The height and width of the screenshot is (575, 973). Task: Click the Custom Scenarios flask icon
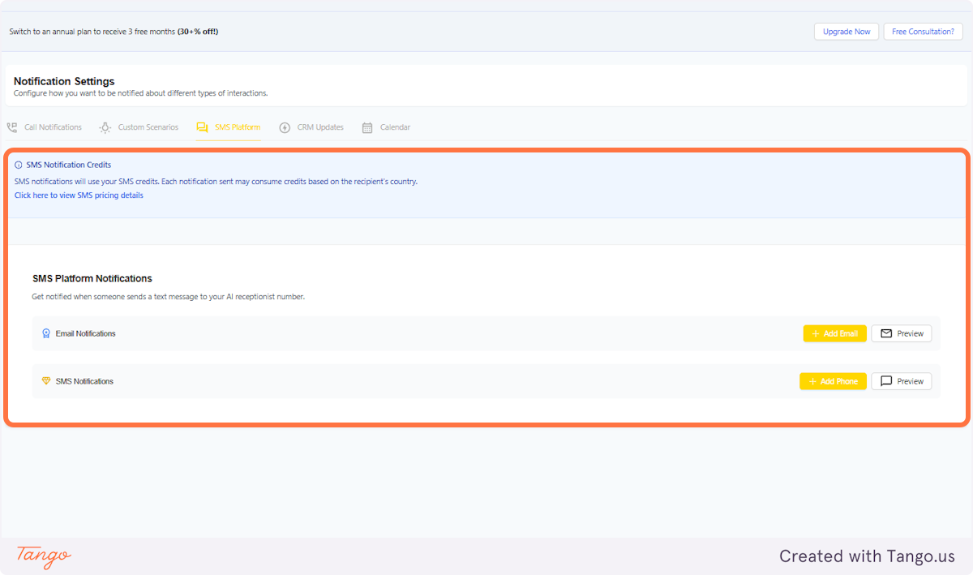pos(105,127)
